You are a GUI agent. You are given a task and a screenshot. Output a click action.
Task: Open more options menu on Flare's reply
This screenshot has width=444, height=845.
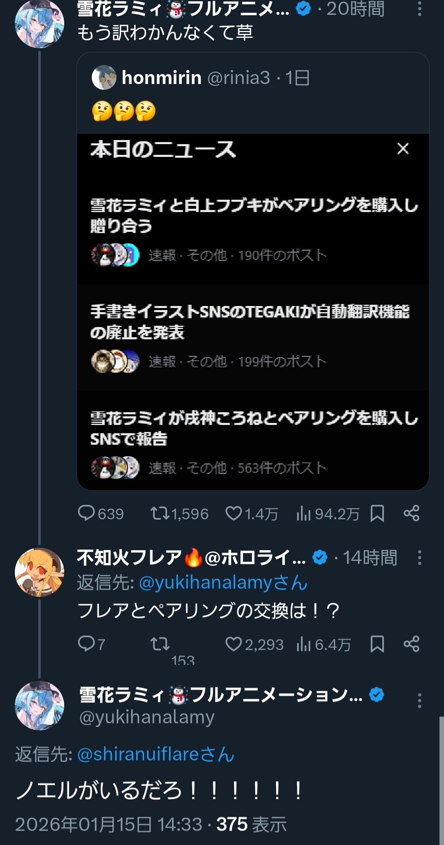coord(419,558)
